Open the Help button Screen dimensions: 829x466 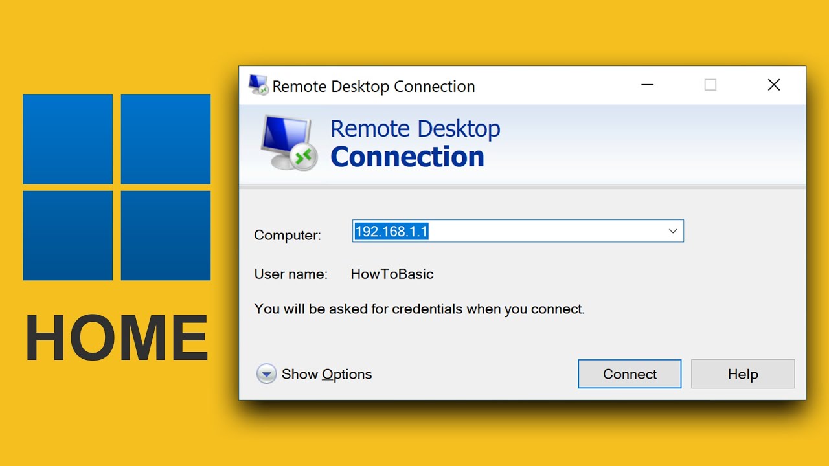click(x=743, y=374)
